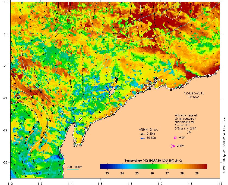The width and height of the screenshot is (228, 185).
Task: Click the date text 12-Dec-2010
Action: point(194,93)
